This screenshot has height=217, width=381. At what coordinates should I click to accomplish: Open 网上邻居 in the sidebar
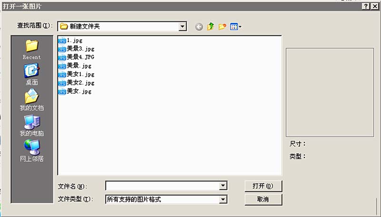32,151
